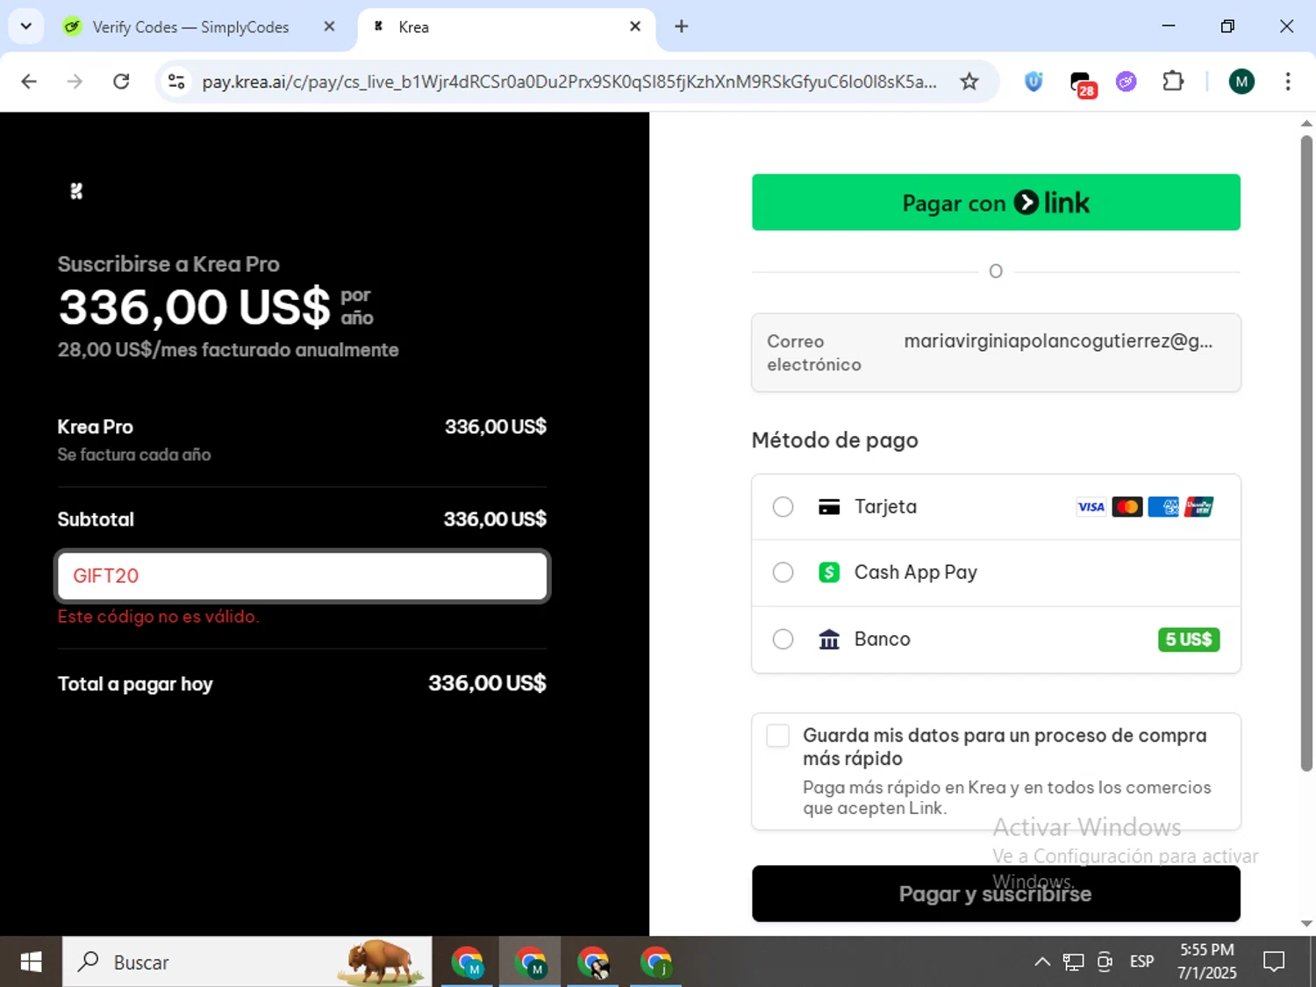Open the Bitwarden shield extension icon
1316x987 pixels.
[x=1033, y=82]
